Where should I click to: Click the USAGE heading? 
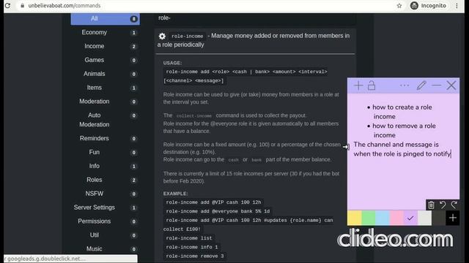pos(172,63)
